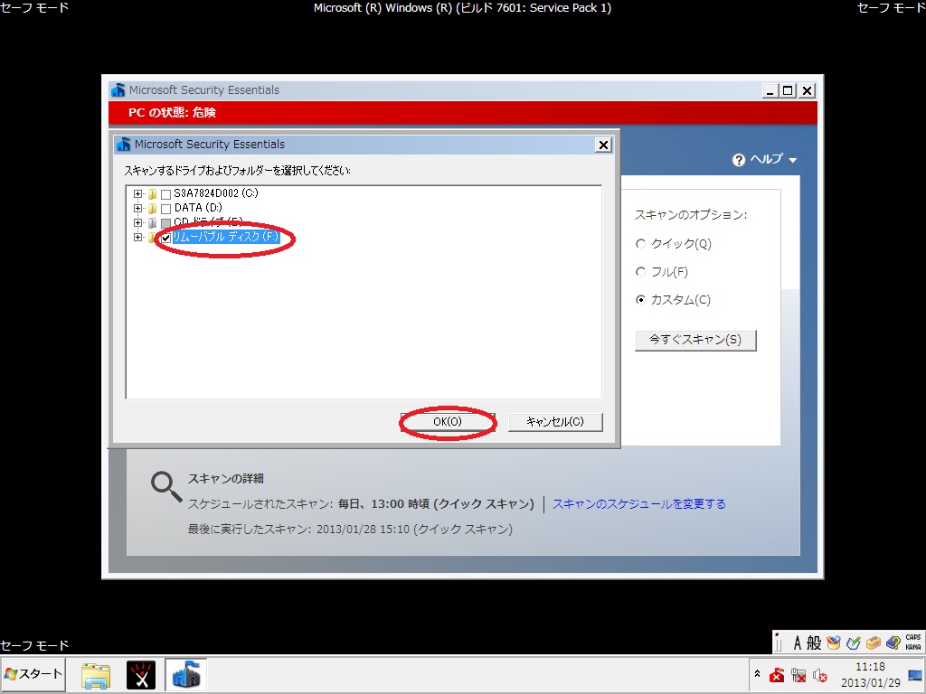Select the DATA (D:) drive label
The image size is (926, 694).
[x=198, y=208]
